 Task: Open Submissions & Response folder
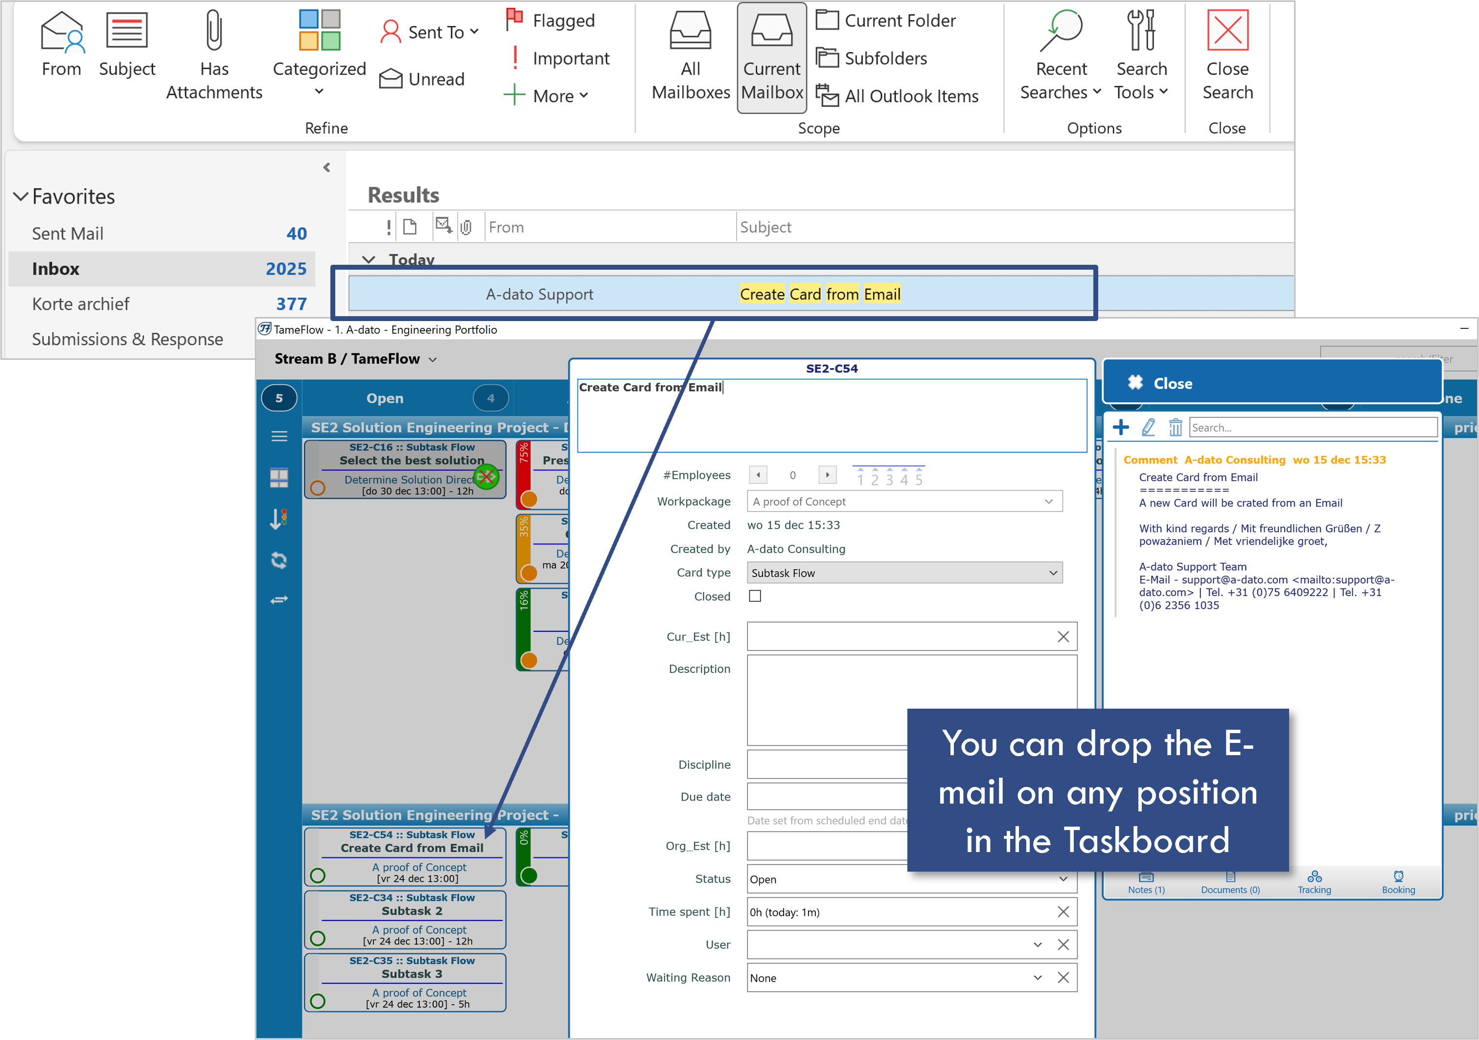click(x=128, y=339)
